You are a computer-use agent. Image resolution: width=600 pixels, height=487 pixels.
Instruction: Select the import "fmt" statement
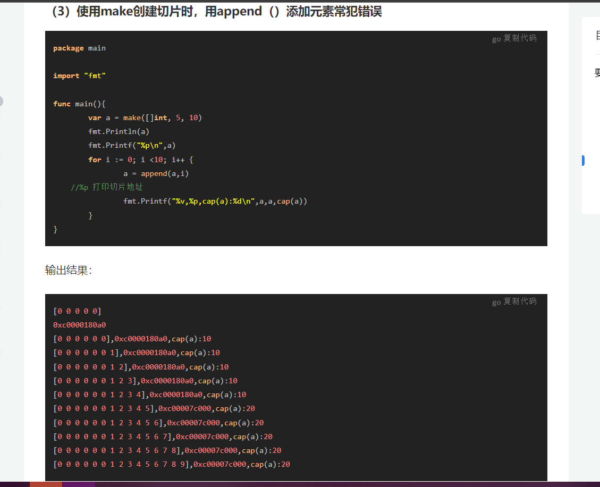pos(79,75)
